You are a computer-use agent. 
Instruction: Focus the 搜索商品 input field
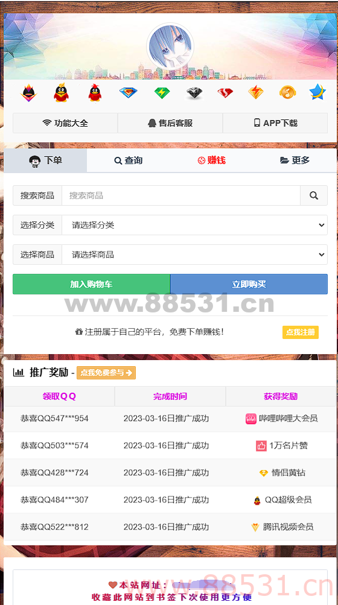(181, 195)
